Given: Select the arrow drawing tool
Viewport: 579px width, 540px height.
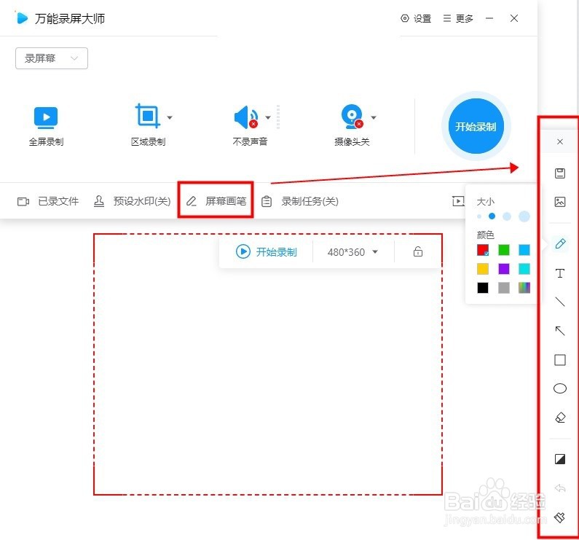Looking at the screenshot, I should (560, 330).
